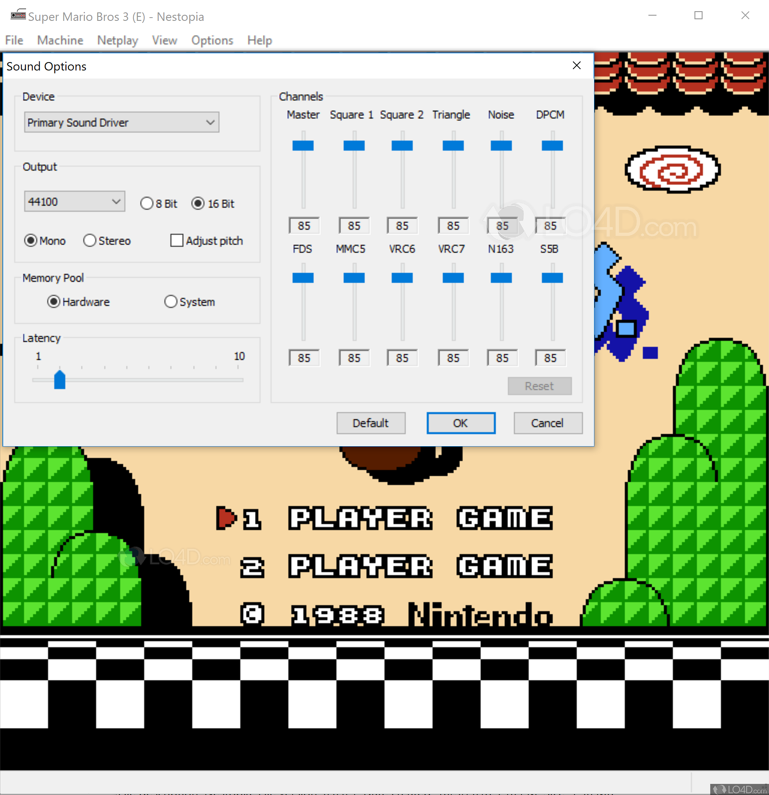Select the 8 Bit output option
The image size is (769, 795).
[x=159, y=203]
